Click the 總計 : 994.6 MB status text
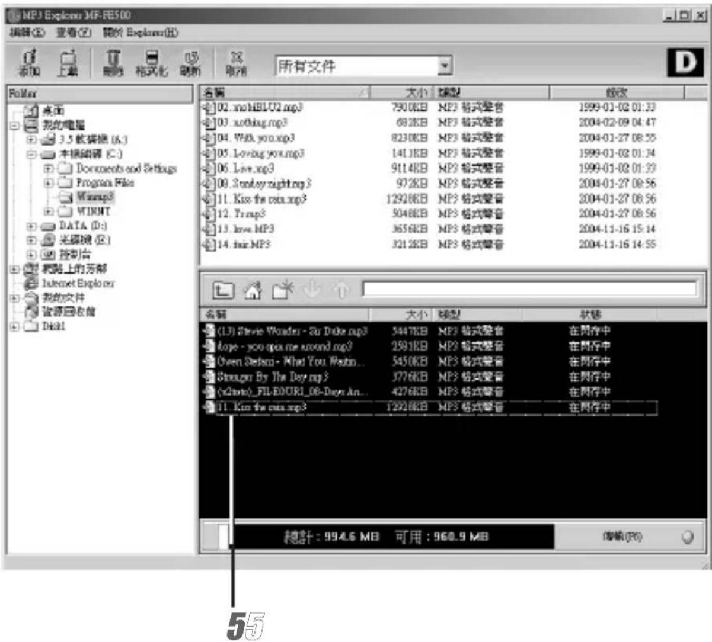 click(x=331, y=537)
